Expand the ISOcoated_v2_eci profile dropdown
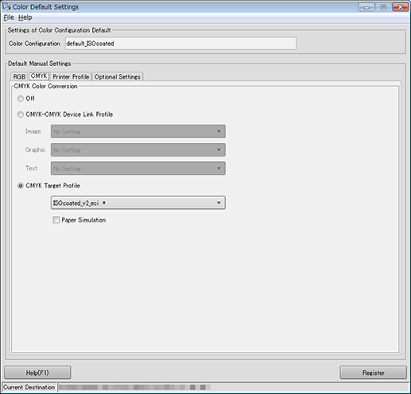The height and width of the screenshot is (394, 411). (x=138, y=203)
